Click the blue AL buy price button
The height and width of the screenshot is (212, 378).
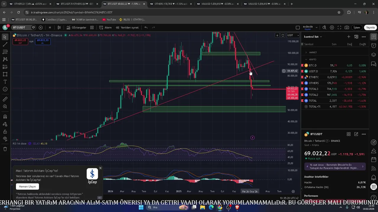(43, 42)
